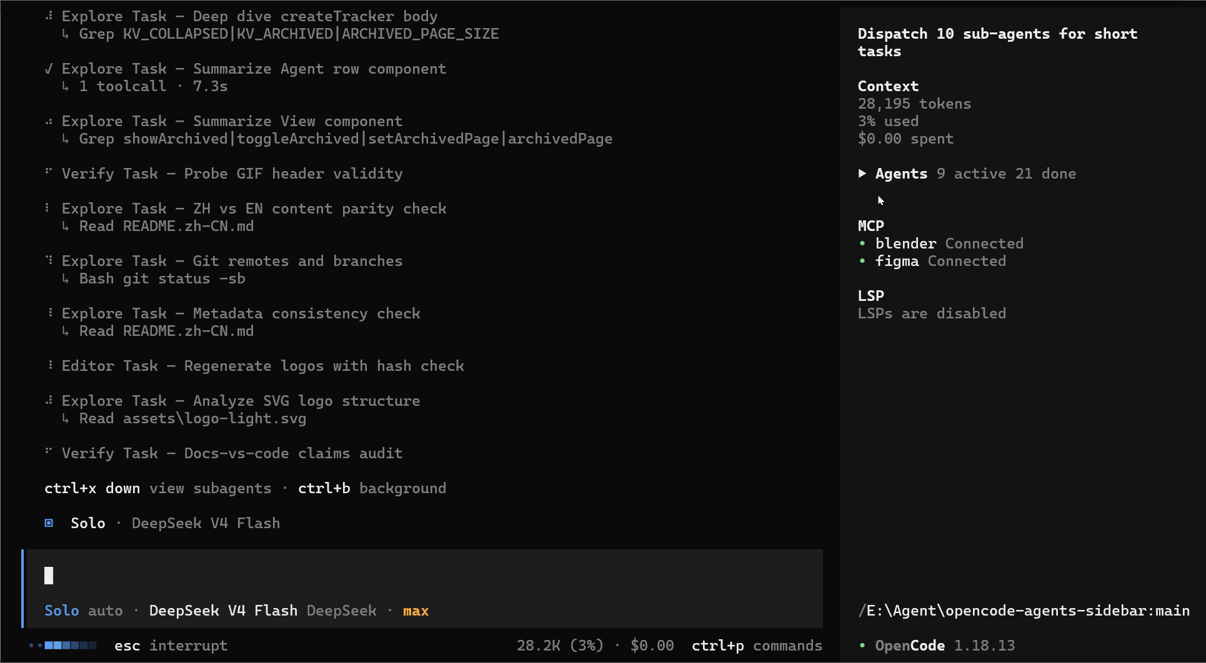This screenshot has height=663, width=1206.
Task: Click spinner beside Deep dive createTracker body
Action: click(49, 16)
